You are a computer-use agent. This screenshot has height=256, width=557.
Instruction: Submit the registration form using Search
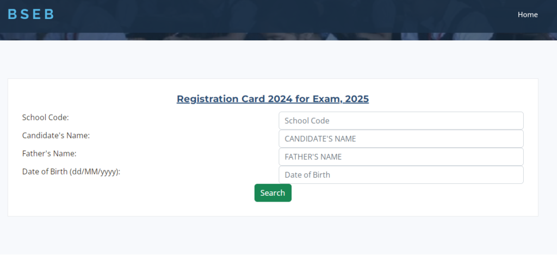273,193
